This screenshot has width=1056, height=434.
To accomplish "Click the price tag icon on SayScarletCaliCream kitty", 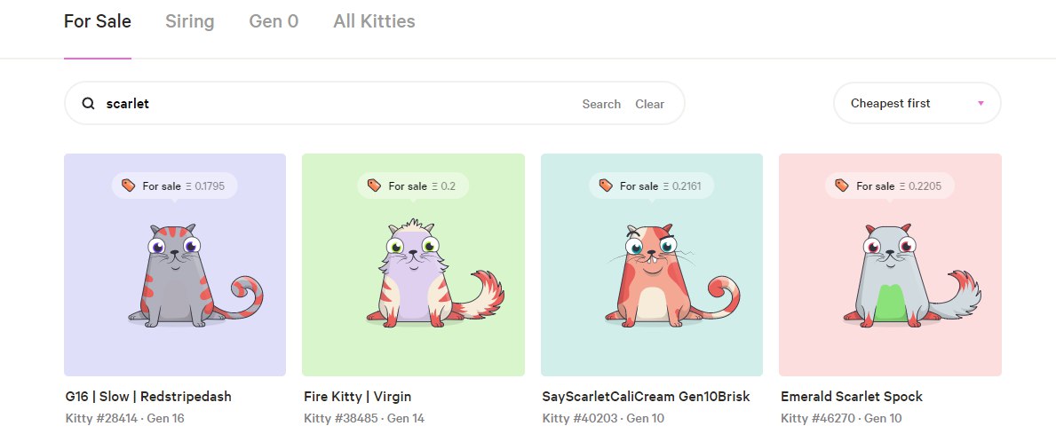I will coord(606,185).
